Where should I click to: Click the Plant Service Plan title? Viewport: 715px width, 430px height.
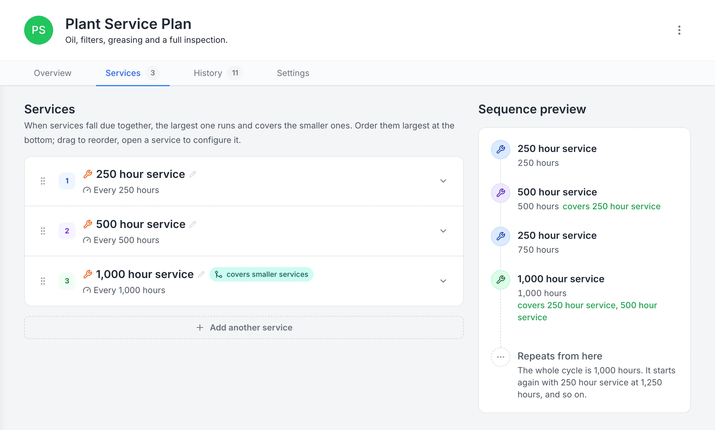click(128, 24)
